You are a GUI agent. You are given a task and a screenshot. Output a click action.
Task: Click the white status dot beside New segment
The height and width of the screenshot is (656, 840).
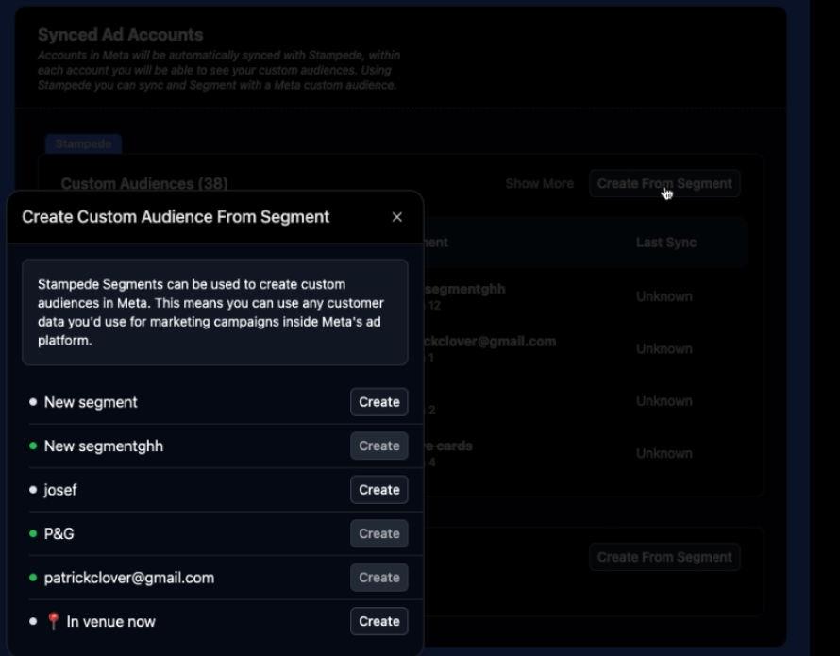click(x=33, y=402)
